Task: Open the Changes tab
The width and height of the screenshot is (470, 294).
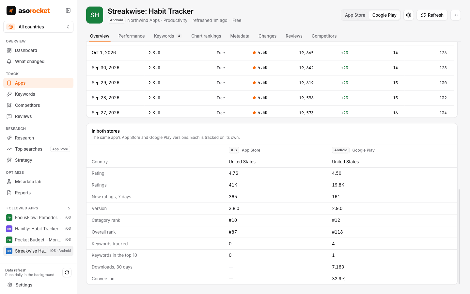Action: (267, 36)
